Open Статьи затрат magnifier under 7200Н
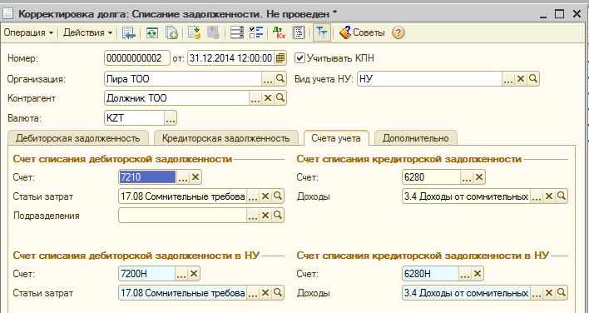Image resolution: width=589 pixels, height=313 pixels. [x=278, y=293]
